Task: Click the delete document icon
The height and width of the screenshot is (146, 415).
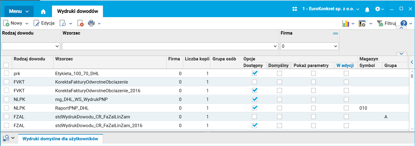Action: [x=80, y=23]
